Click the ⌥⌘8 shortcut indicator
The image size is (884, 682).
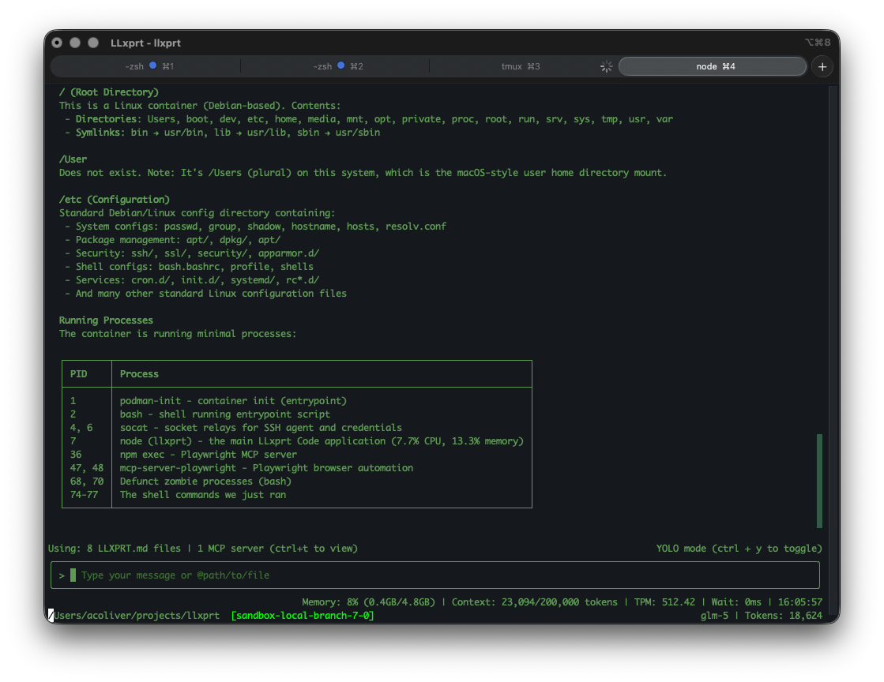[x=818, y=42]
